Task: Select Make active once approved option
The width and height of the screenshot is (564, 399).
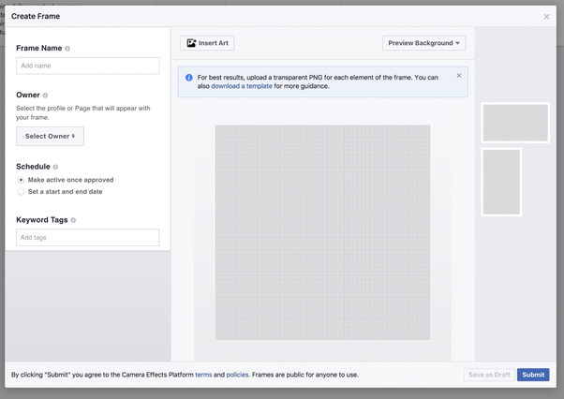Action: 22,180
